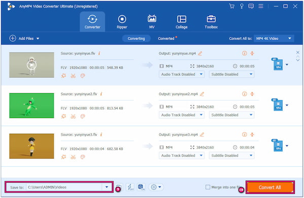304x198 pixels.
Task: Open the enhance palette icon for yunyinyue.flv
Action: (83, 76)
